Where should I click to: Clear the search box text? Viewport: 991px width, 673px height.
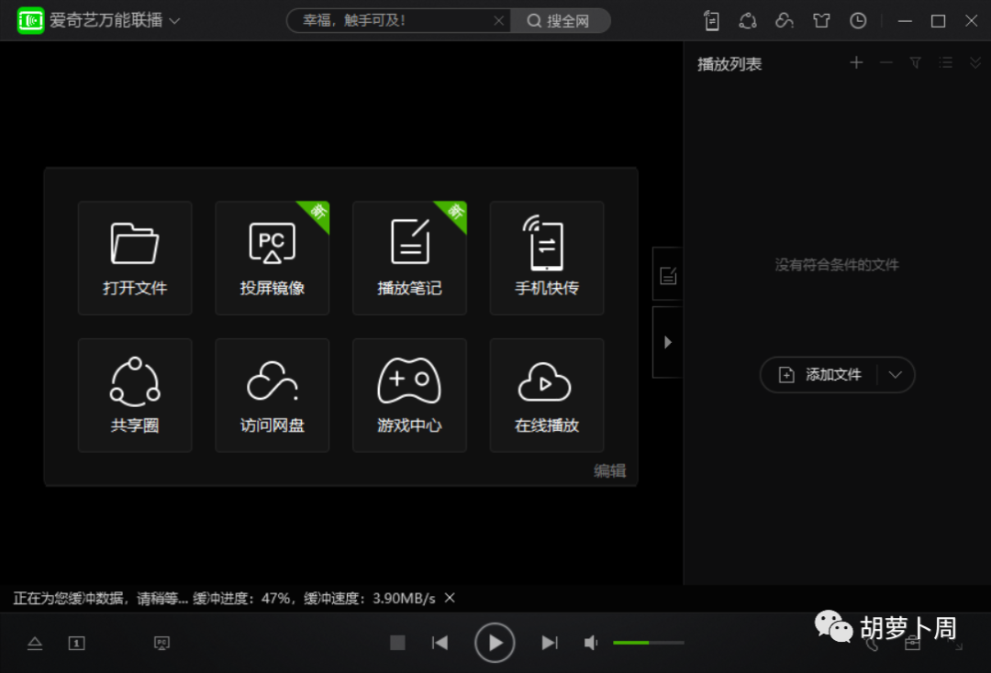[498, 21]
